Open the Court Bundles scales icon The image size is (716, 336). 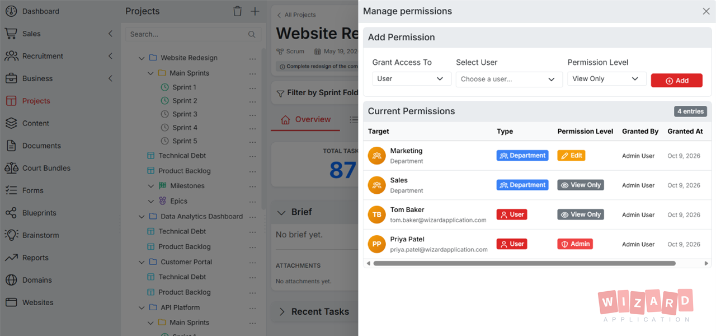[11, 168]
